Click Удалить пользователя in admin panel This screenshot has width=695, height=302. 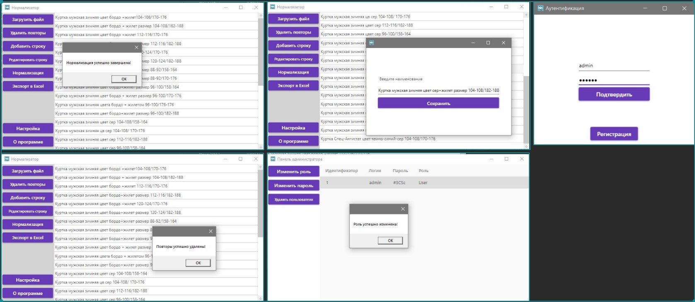coord(293,199)
